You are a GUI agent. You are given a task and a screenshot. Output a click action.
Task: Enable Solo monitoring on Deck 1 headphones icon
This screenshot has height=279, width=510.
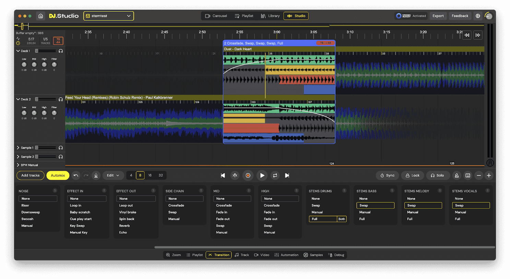pyautogui.click(x=61, y=50)
